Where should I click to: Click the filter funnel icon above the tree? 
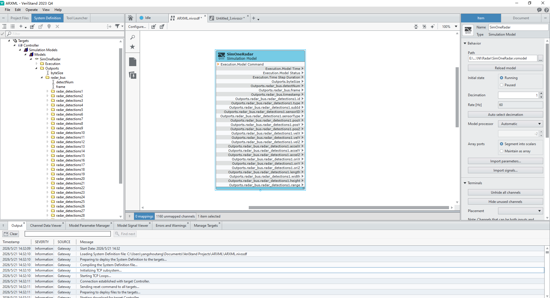coord(117,26)
